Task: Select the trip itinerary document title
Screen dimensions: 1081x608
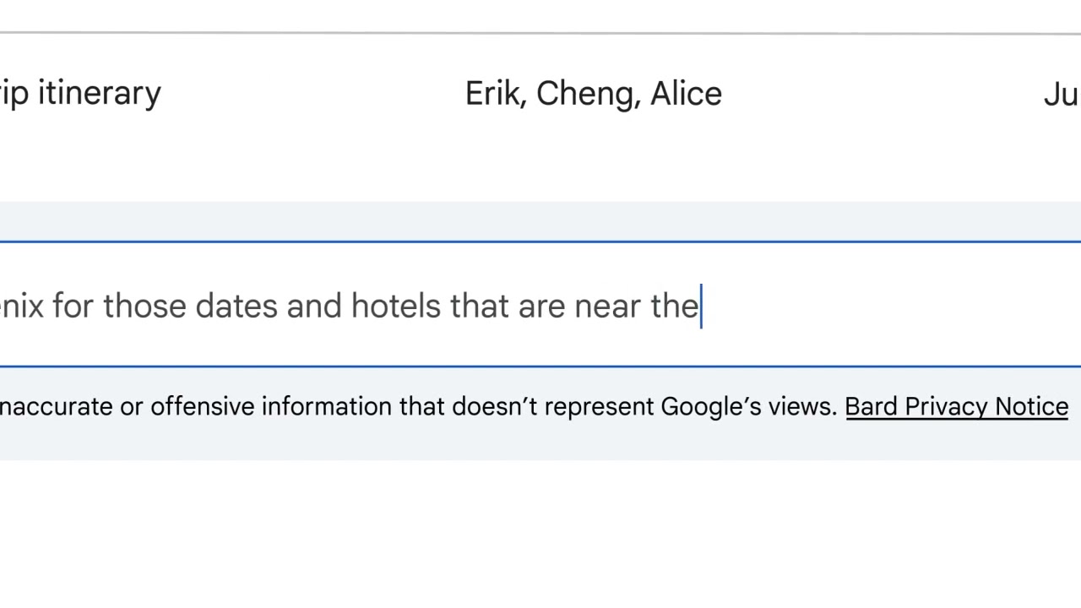Action: click(x=80, y=93)
